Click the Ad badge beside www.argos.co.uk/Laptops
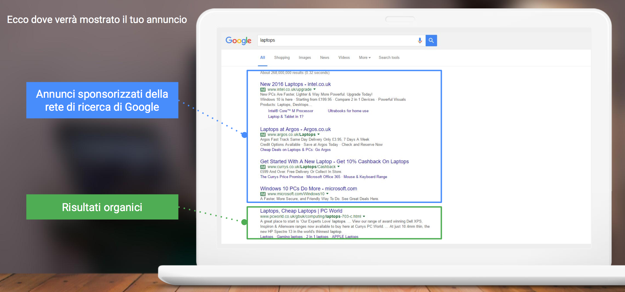625x292 pixels. [x=263, y=135]
